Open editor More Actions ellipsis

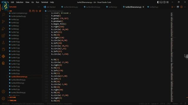pos(185,7)
